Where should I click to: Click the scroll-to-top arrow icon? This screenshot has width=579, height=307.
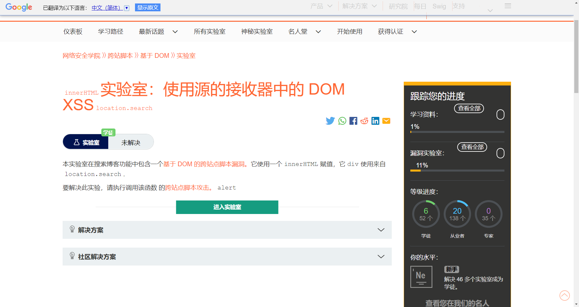click(x=565, y=295)
